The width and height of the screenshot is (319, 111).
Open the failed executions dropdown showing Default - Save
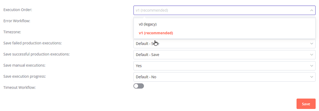tap(224, 43)
